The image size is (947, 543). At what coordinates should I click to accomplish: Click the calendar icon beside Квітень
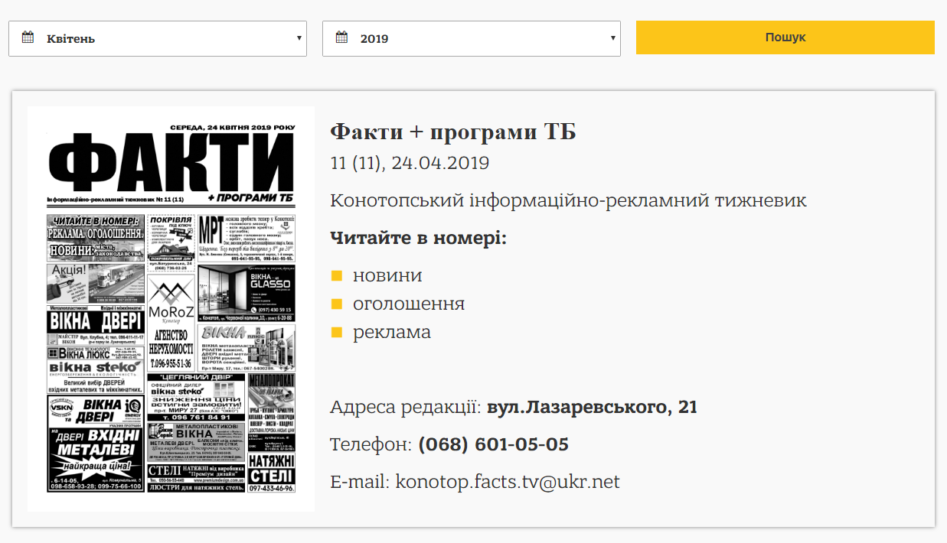click(28, 37)
